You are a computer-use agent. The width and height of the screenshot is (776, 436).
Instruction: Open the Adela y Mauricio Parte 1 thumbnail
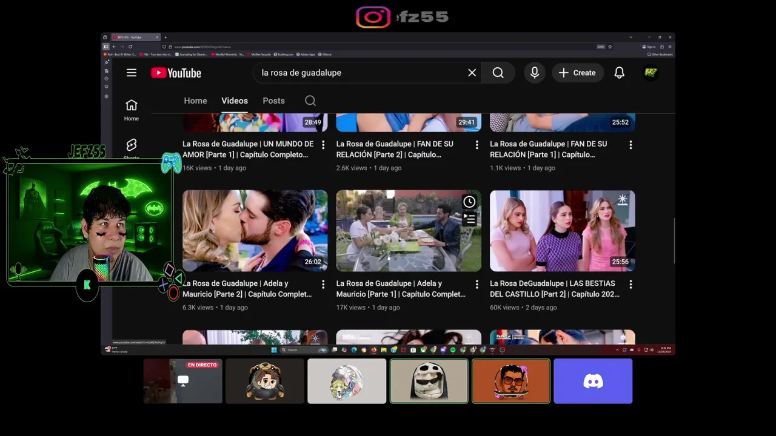(409, 231)
